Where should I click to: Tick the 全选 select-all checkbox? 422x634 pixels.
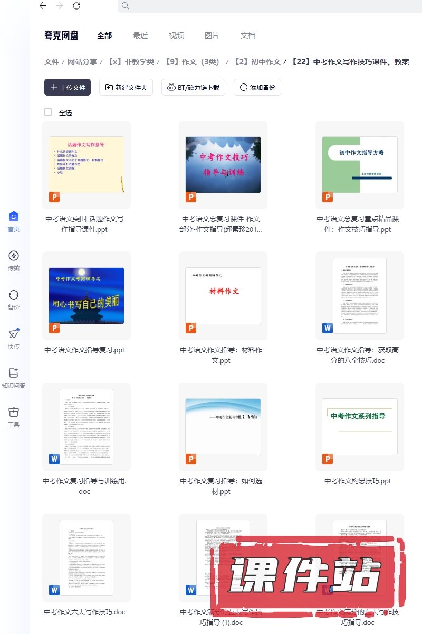48,112
